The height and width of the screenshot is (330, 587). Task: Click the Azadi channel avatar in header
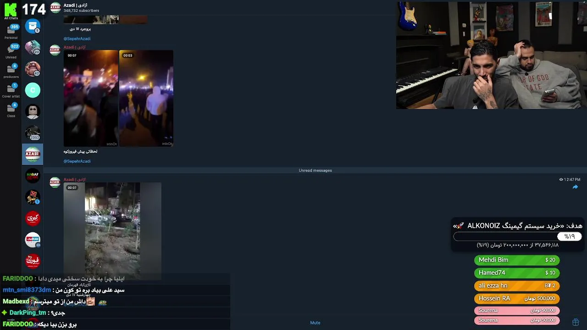pos(55,7)
